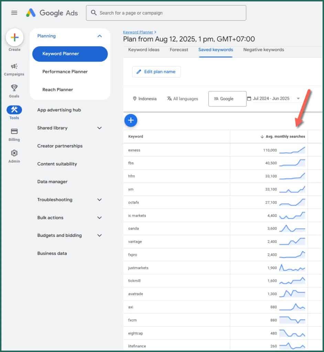This screenshot has height=352, width=324.
Task: Select the ic markets keyword
Action: tap(137, 216)
